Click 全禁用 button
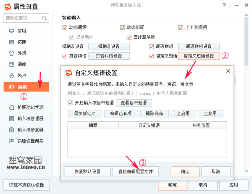Image resolution: width=252 pixels, height=194 pixels. pos(210,114)
